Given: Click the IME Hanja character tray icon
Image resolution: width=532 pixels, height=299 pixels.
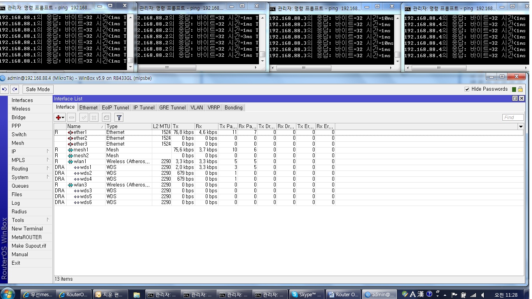Looking at the screenshot, I should click(x=421, y=294).
